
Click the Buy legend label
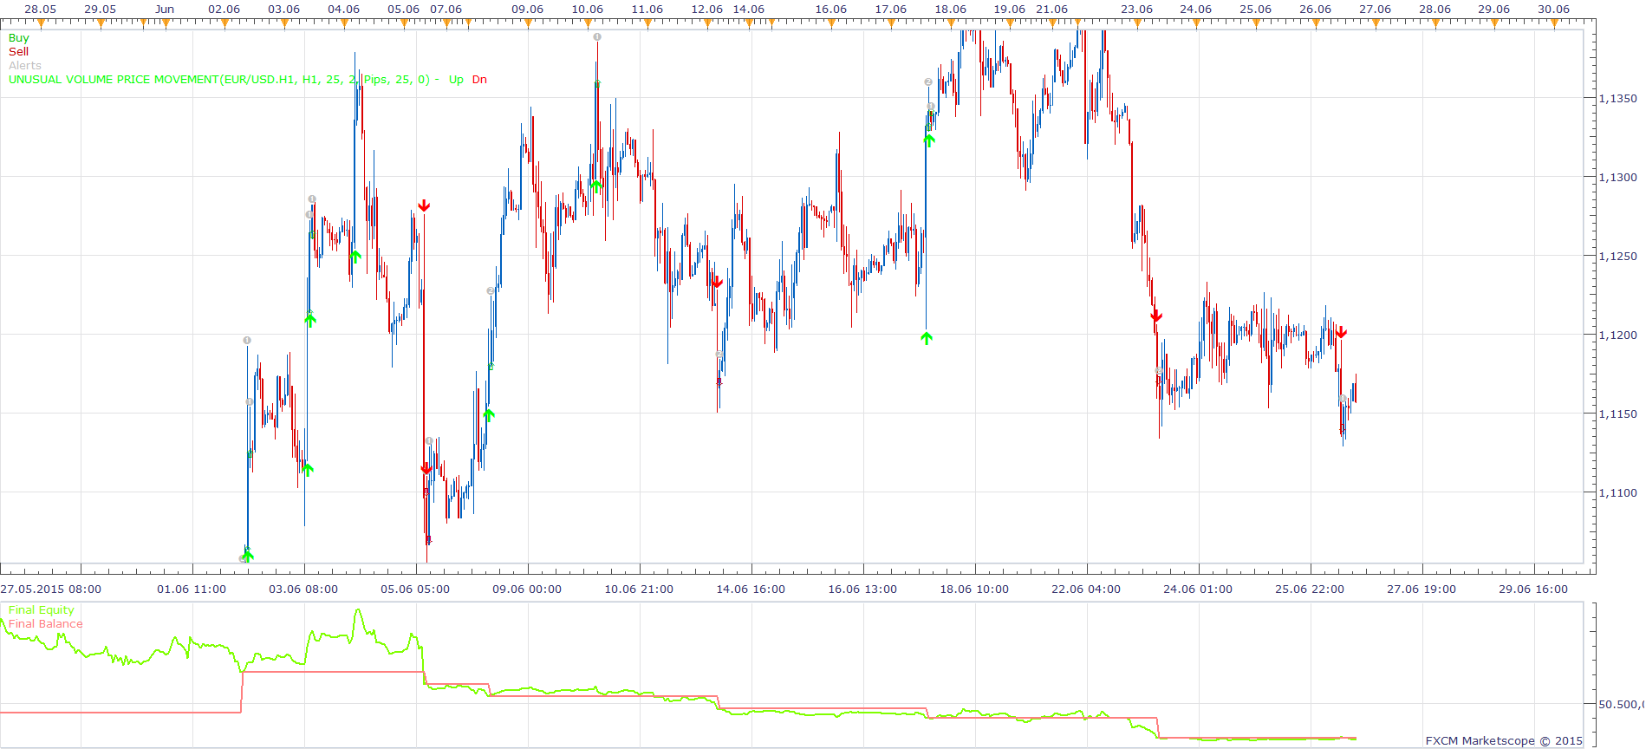click(18, 38)
